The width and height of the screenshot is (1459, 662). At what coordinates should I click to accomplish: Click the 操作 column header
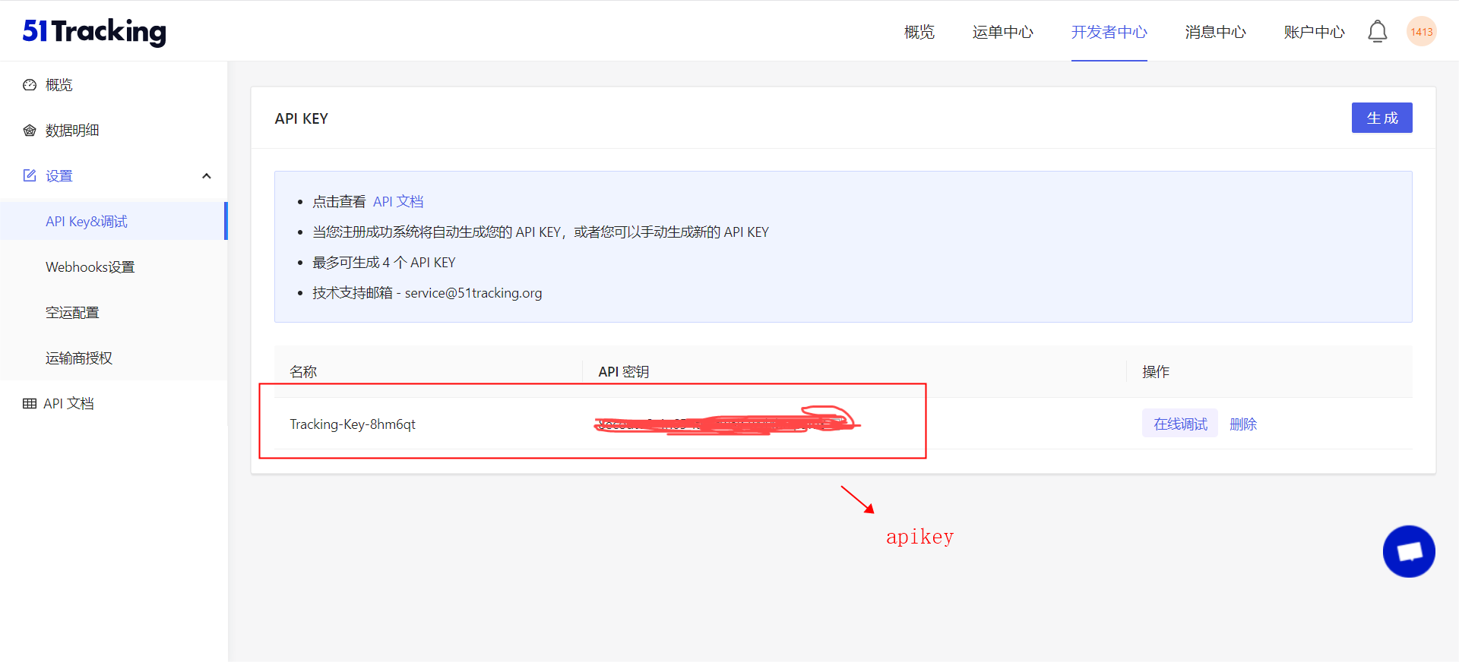[1156, 371]
